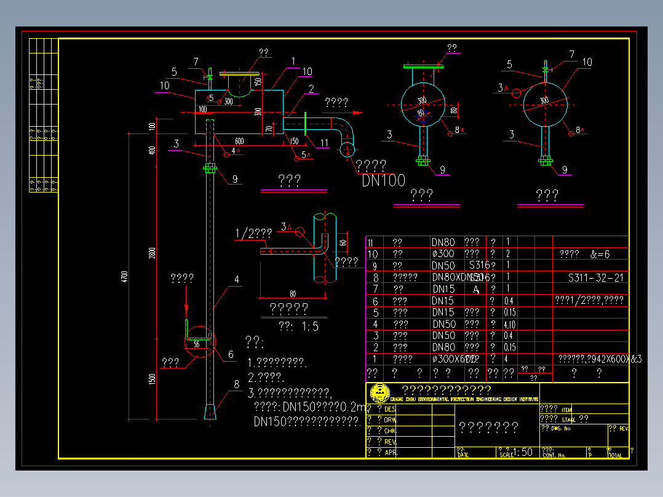
Task: Select the ø300 size cell in row 10
Action: [443, 254]
